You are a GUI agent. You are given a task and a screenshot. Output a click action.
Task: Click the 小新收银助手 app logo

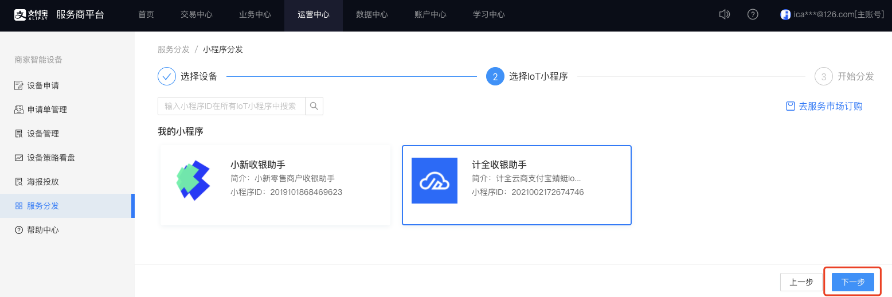(193, 181)
